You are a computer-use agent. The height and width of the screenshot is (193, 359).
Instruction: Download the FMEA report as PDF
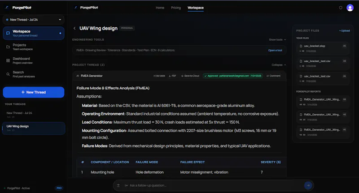[x=172, y=76]
